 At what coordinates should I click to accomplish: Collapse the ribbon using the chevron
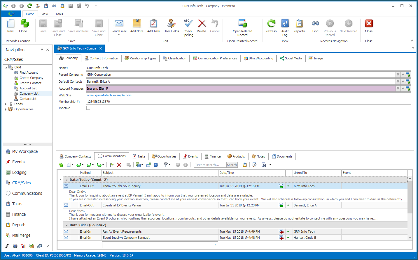(412, 40)
